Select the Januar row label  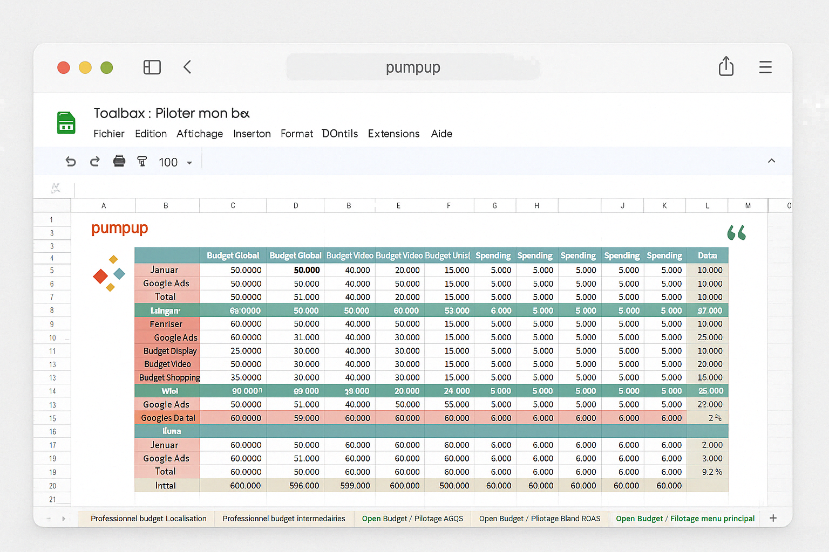(x=167, y=270)
